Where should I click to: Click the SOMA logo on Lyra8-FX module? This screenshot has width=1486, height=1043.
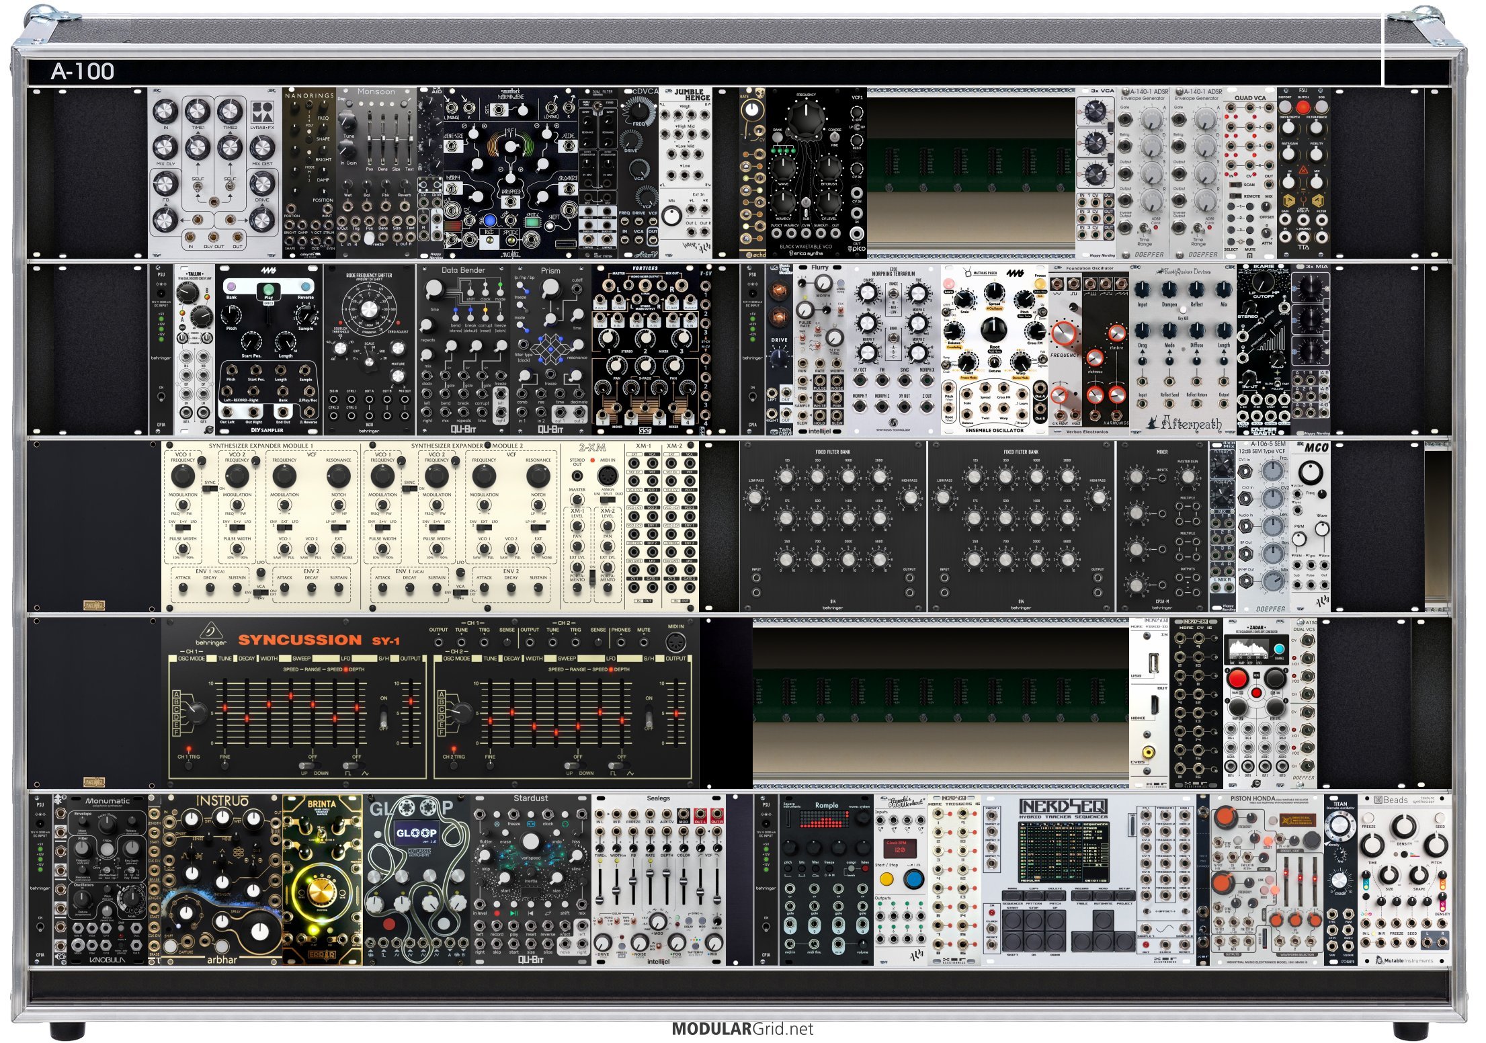click(262, 112)
